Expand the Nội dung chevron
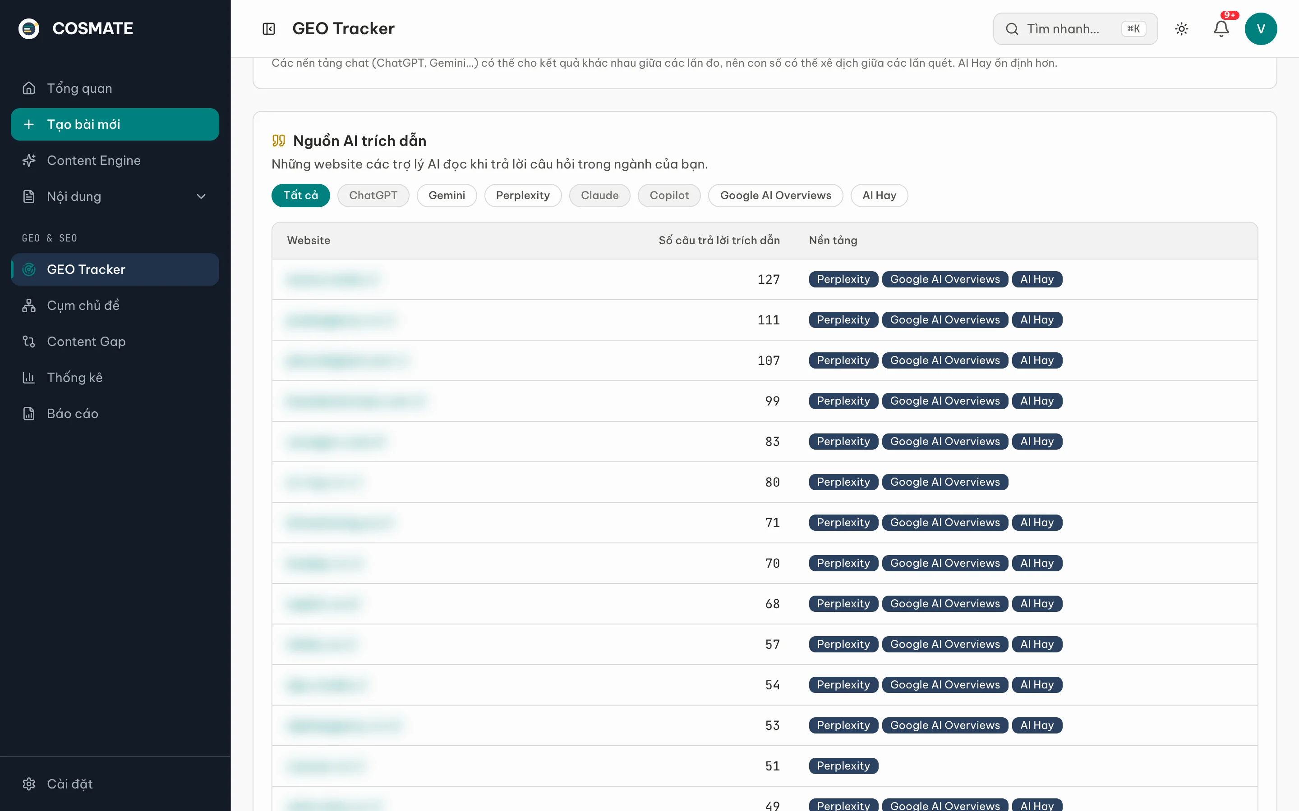1299x811 pixels. [x=201, y=196]
